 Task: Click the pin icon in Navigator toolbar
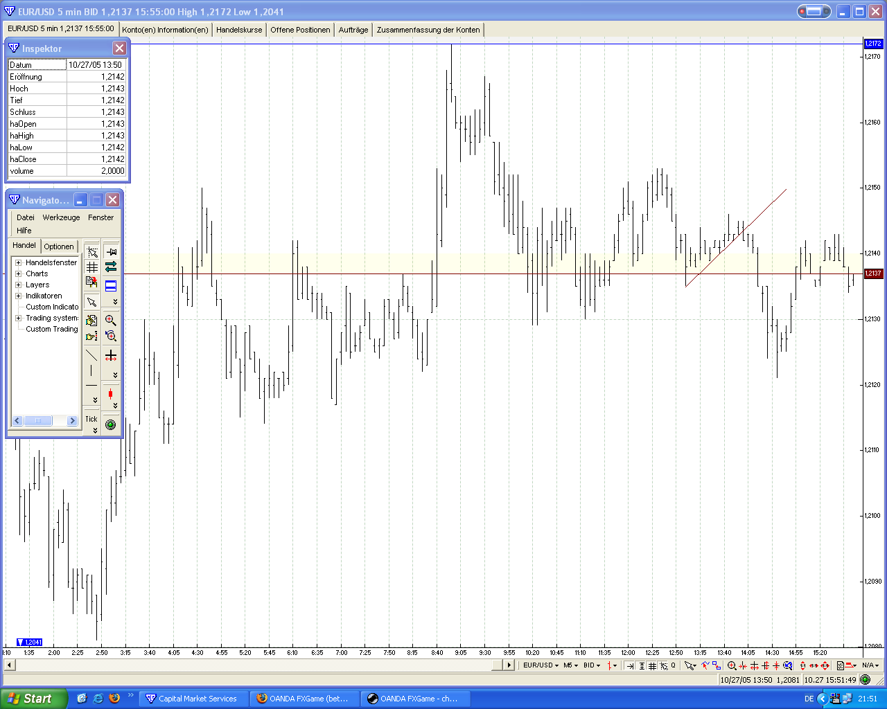pyautogui.click(x=111, y=252)
